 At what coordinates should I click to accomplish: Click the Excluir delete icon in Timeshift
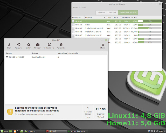(x=29, y=45)
